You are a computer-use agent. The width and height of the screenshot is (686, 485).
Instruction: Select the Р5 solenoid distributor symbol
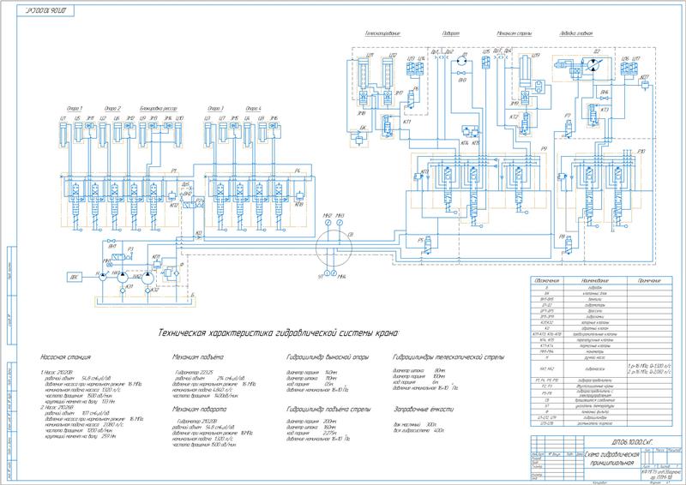click(430, 246)
